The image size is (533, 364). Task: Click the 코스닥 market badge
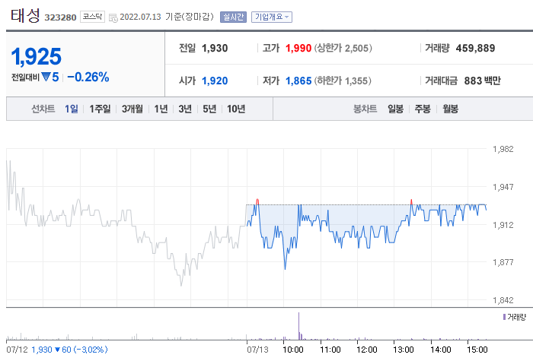(x=92, y=17)
